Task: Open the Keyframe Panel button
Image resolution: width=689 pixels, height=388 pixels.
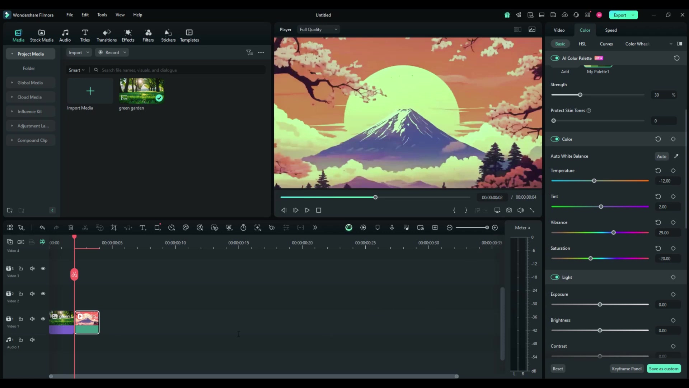Action: coord(626,369)
